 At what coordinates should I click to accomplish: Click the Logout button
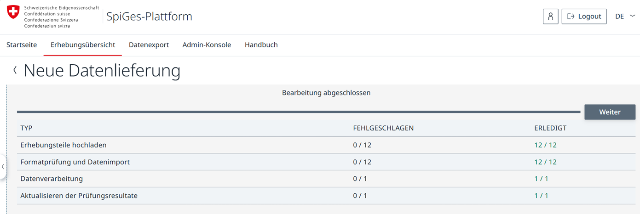pyautogui.click(x=584, y=16)
